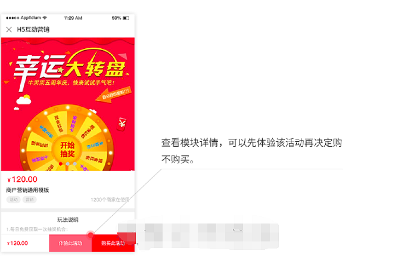Tap the battery icon in status bar

tap(126, 18)
